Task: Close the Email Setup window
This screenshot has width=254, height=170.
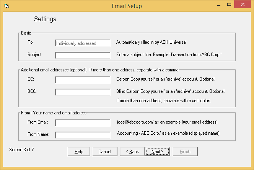Action: click(x=243, y=5)
